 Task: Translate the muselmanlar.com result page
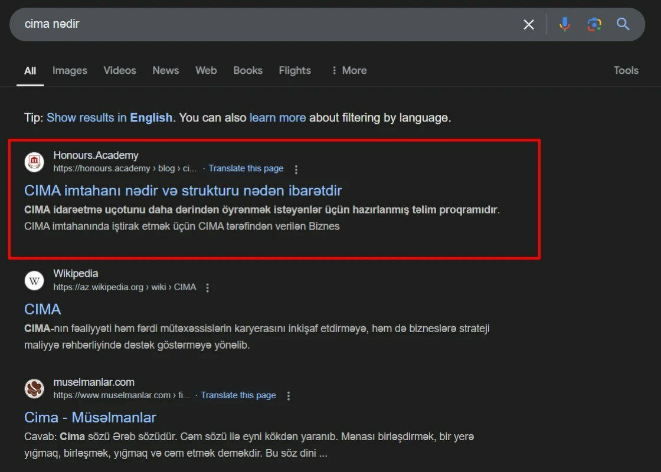tap(238, 395)
